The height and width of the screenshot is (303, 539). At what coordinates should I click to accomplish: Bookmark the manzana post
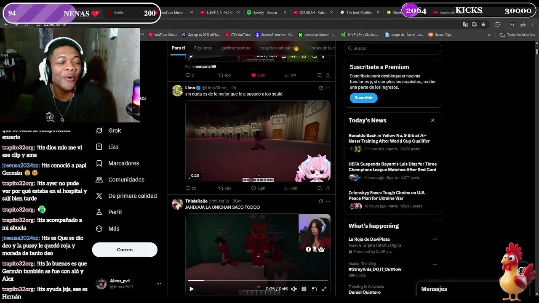319,75
